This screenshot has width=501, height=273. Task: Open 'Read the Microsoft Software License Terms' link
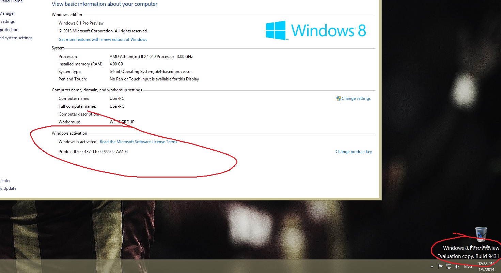138,142
